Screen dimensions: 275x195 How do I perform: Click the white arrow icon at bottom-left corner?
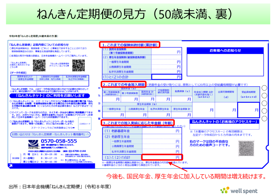11,166
